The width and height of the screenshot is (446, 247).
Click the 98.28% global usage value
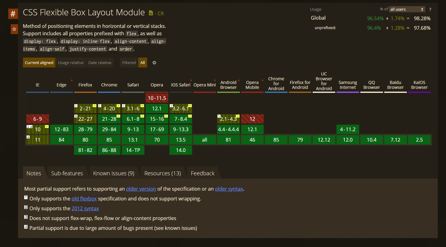(x=422, y=18)
